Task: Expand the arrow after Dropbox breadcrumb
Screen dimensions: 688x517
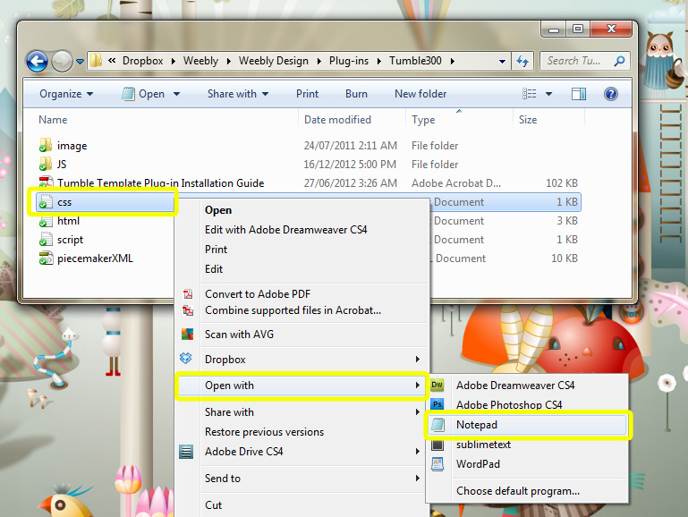Action: (x=174, y=61)
